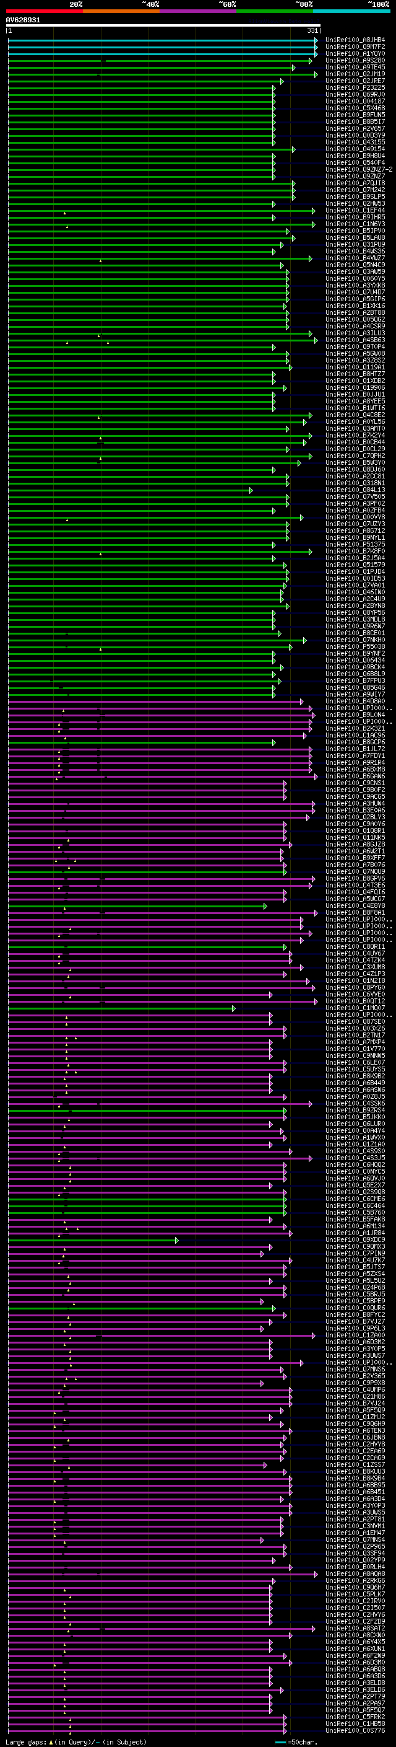
Task: Select the UniRef100_C4E8Y8 label
Action: click(355, 906)
